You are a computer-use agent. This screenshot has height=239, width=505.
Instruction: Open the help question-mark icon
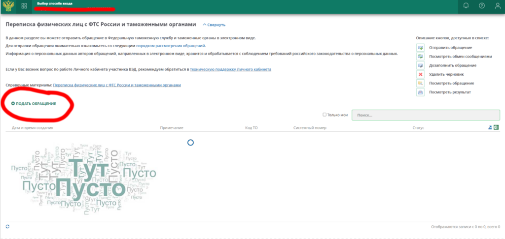(482, 6)
